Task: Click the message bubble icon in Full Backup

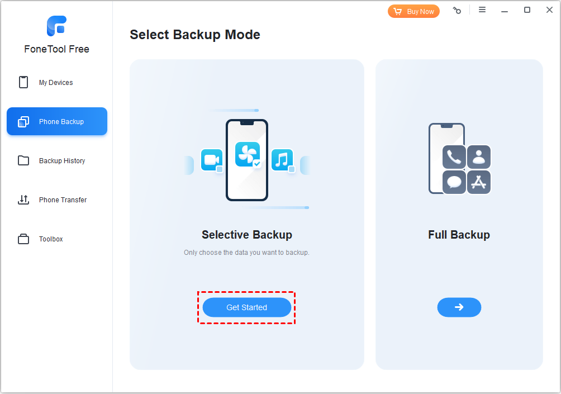Action: [x=454, y=182]
